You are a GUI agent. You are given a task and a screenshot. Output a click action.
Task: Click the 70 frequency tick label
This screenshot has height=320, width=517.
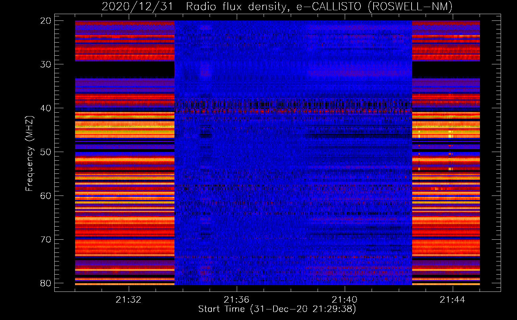46,240
